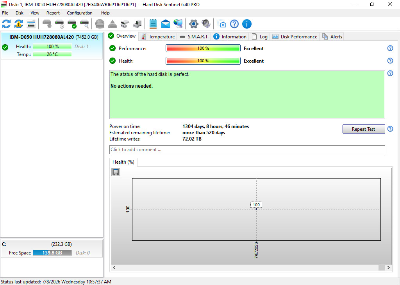The image size is (400, 285).
Task: Switch to the S.M.A.R.T. tab
Action: [x=194, y=36]
